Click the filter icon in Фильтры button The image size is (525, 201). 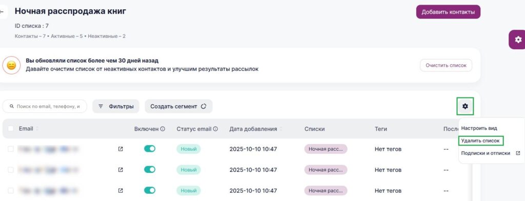pos(100,106)
